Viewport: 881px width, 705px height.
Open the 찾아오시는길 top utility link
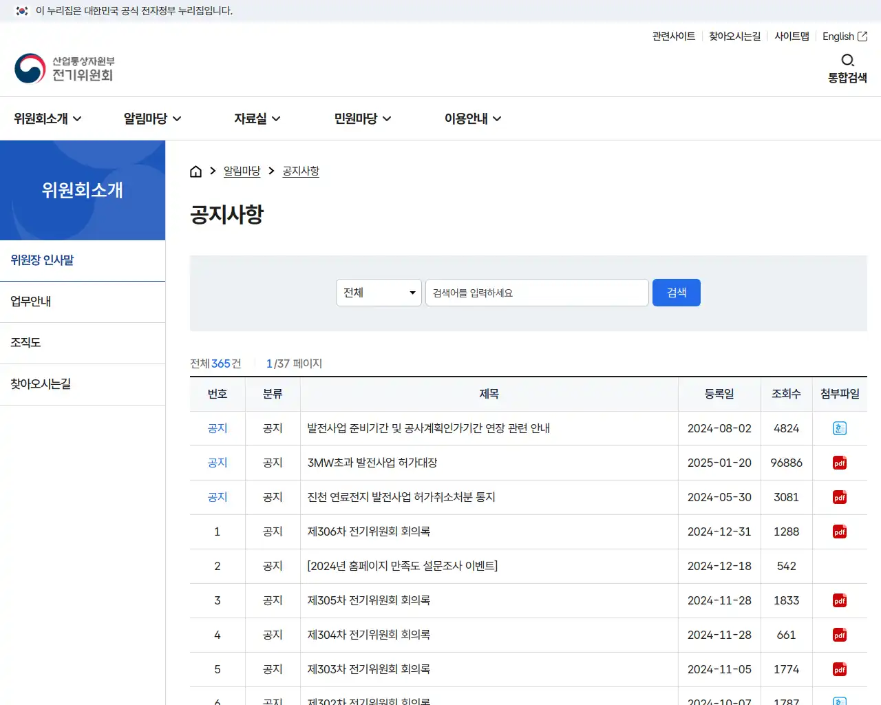734,36
